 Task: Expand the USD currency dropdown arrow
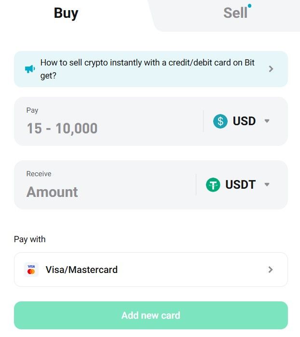(x=267, y=121)
